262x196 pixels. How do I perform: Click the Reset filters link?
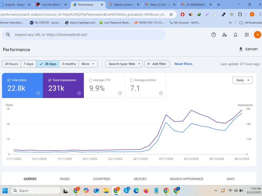183,64
